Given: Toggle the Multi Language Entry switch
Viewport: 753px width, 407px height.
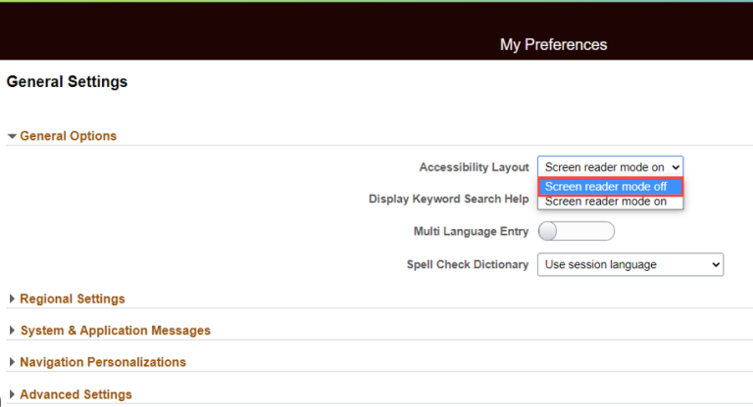Looking at the screenshot, I should pos(576,232).
